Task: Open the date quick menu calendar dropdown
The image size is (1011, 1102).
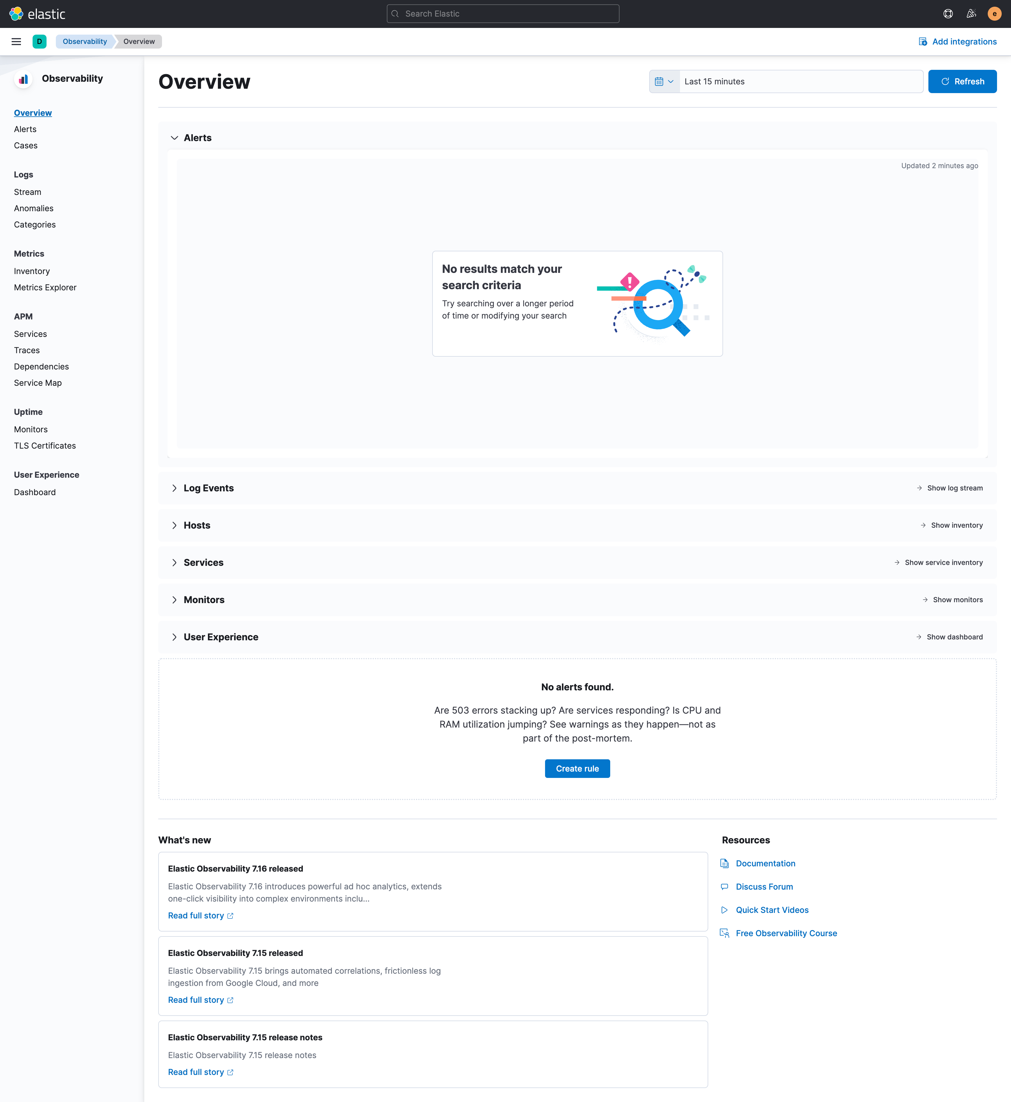Action: click(x=664, y=81)
